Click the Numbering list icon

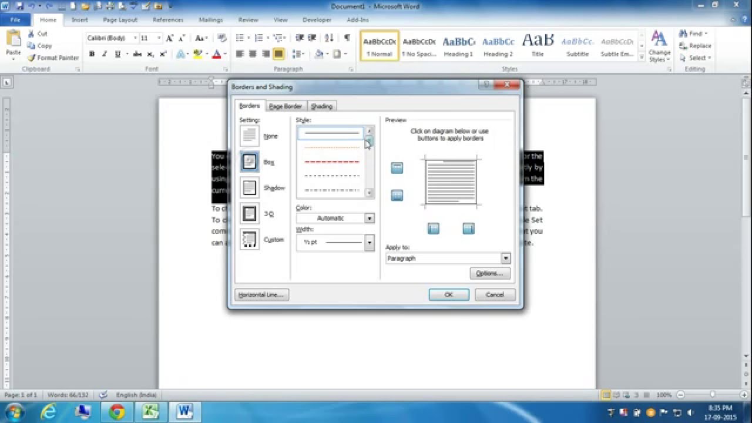[258, 38]
